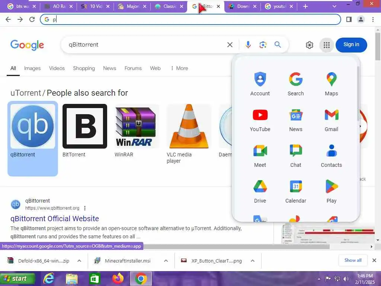The width and height of the screenshot is (381, 286).
Task: Open File Explorer from the taskbar
Action: coord(72,279)
